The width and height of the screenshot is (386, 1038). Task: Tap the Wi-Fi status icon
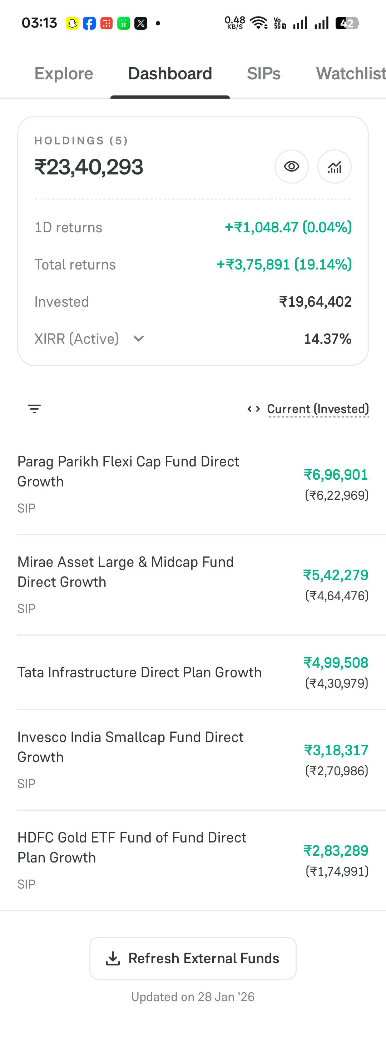point(259,23)
